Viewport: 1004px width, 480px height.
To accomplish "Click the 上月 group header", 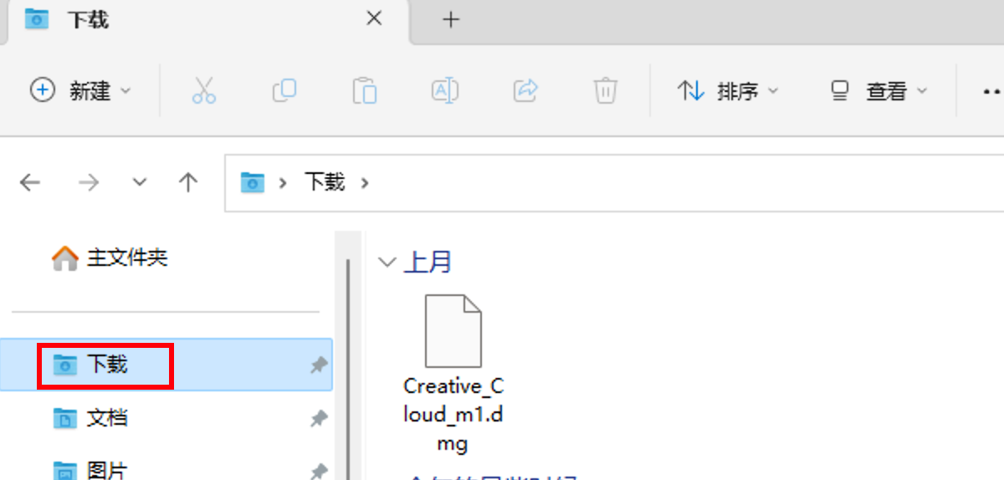I will pos(428,262).
